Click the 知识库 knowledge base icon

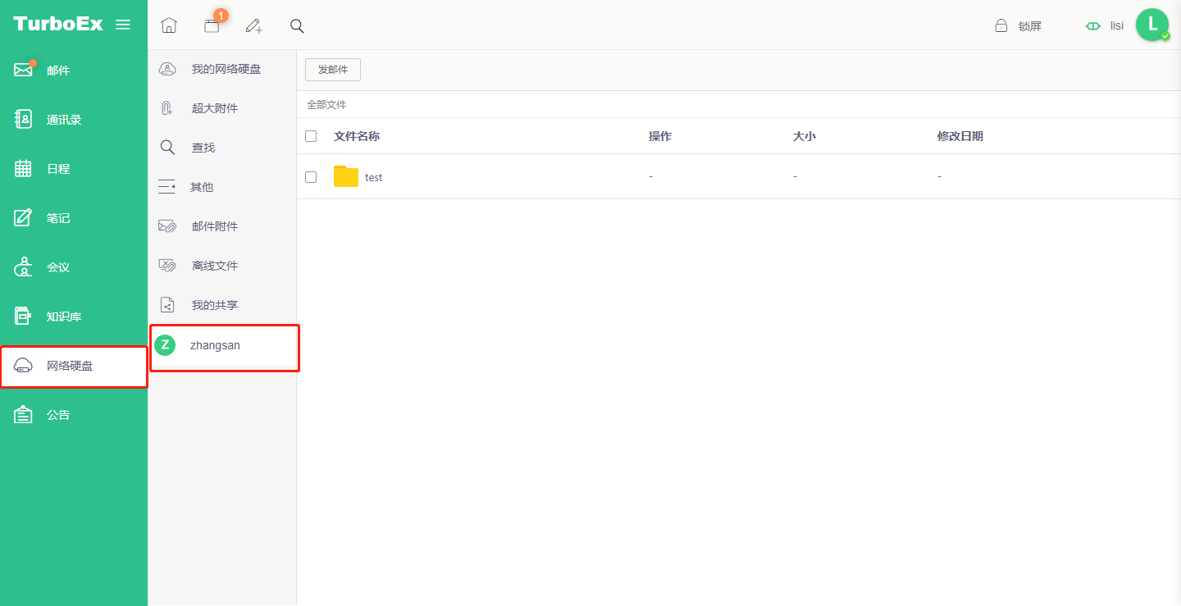pos(23,316)
